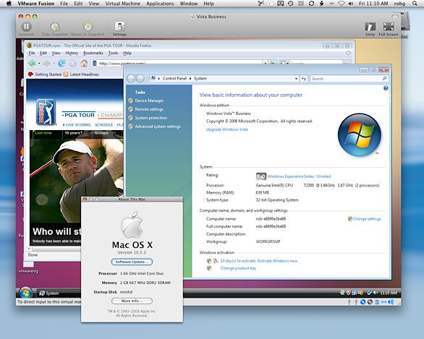424x339 pixels.
Task: Open Firefox URL bar dropdown
Action: pyautogui.click(x=265, y=63)
